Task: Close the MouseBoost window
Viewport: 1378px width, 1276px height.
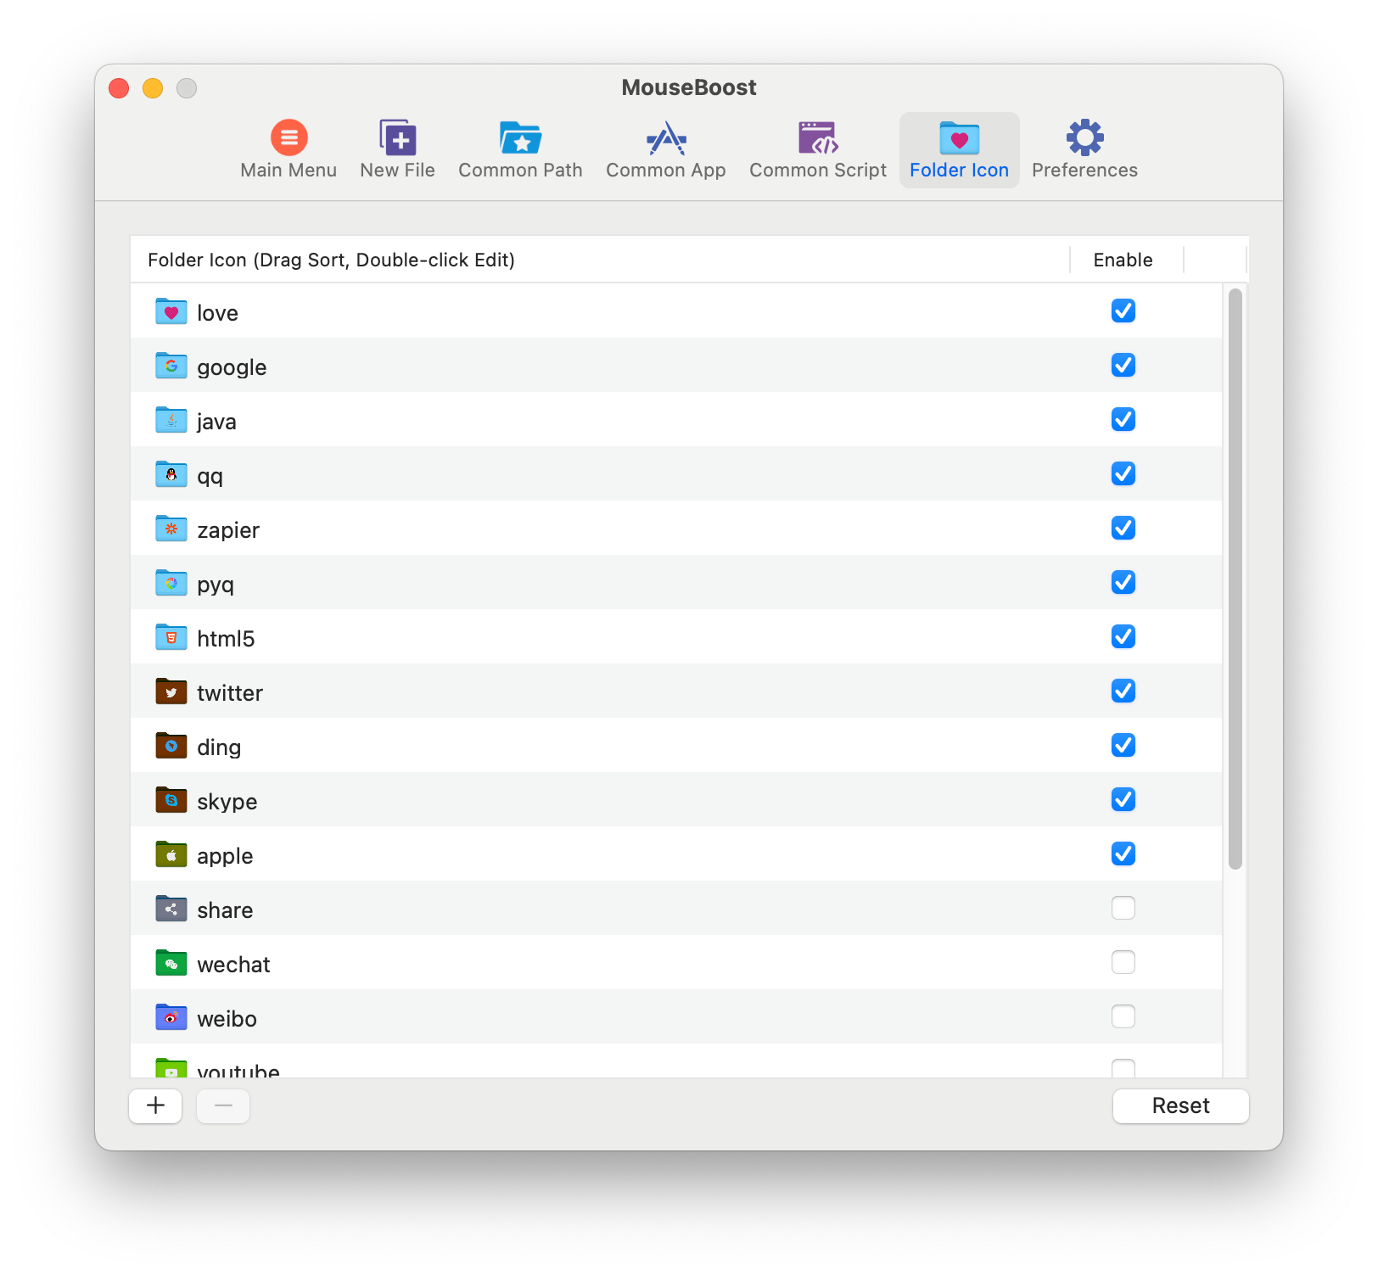Action: click(119, 88)
